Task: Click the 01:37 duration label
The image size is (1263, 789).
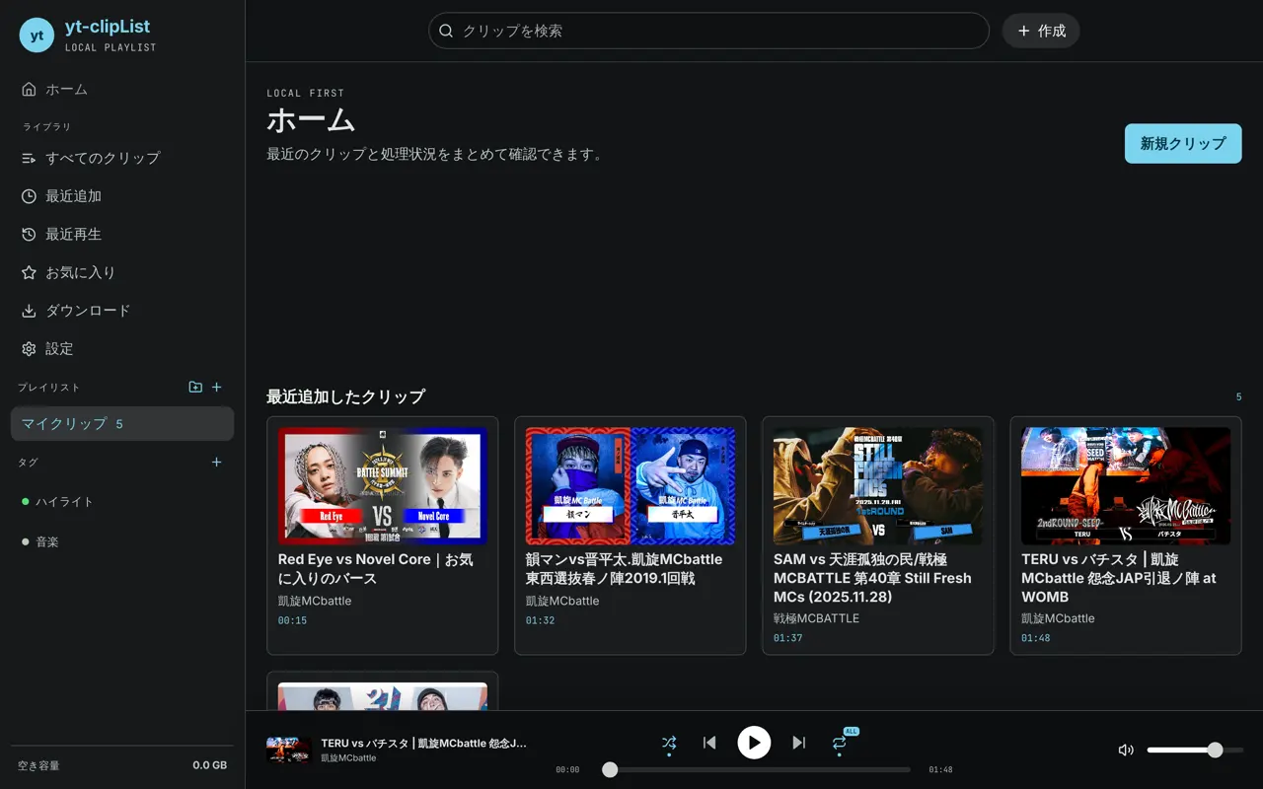Action: coord(787,638)
